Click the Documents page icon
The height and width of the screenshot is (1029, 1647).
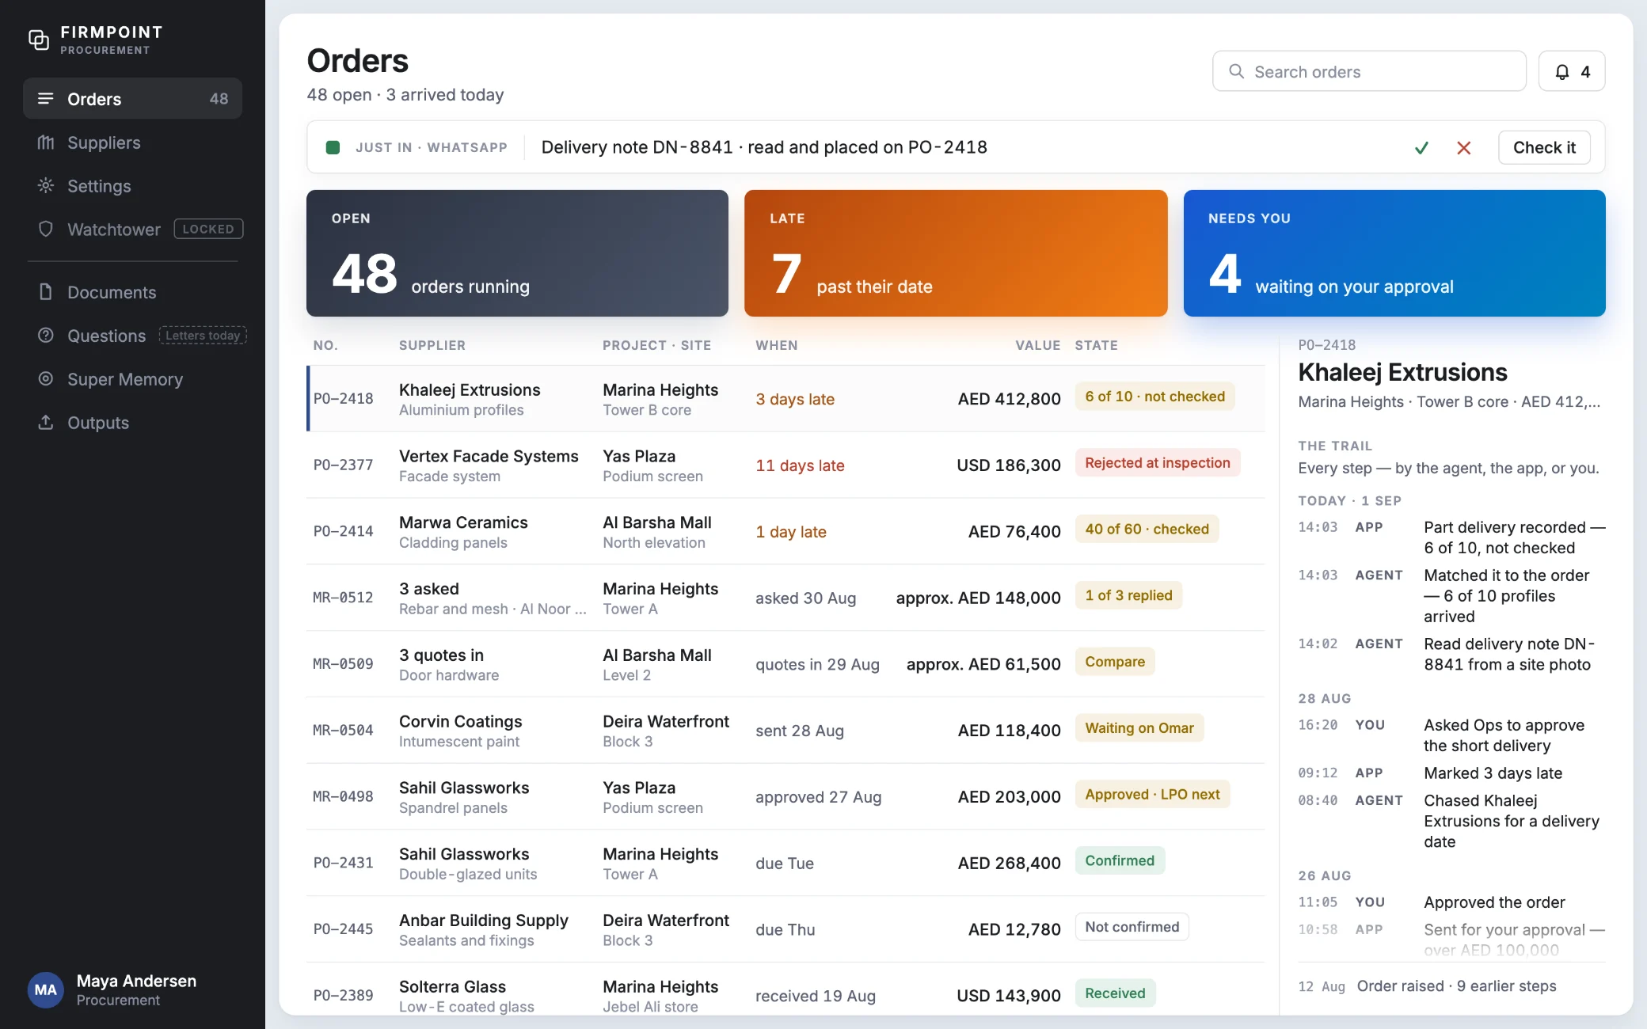coord(46,292)
